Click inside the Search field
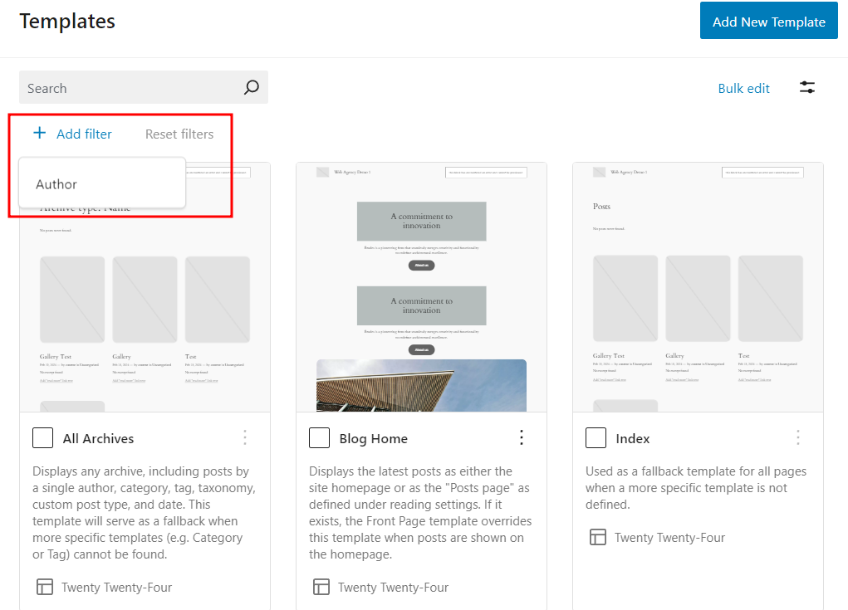This screenshot has width=848, height=610. tap(125, 87)
